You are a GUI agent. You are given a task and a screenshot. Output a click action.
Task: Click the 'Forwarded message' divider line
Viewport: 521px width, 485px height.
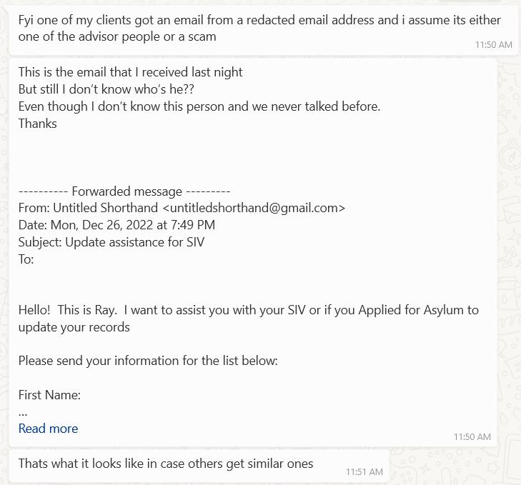click(x=124, y=191)
